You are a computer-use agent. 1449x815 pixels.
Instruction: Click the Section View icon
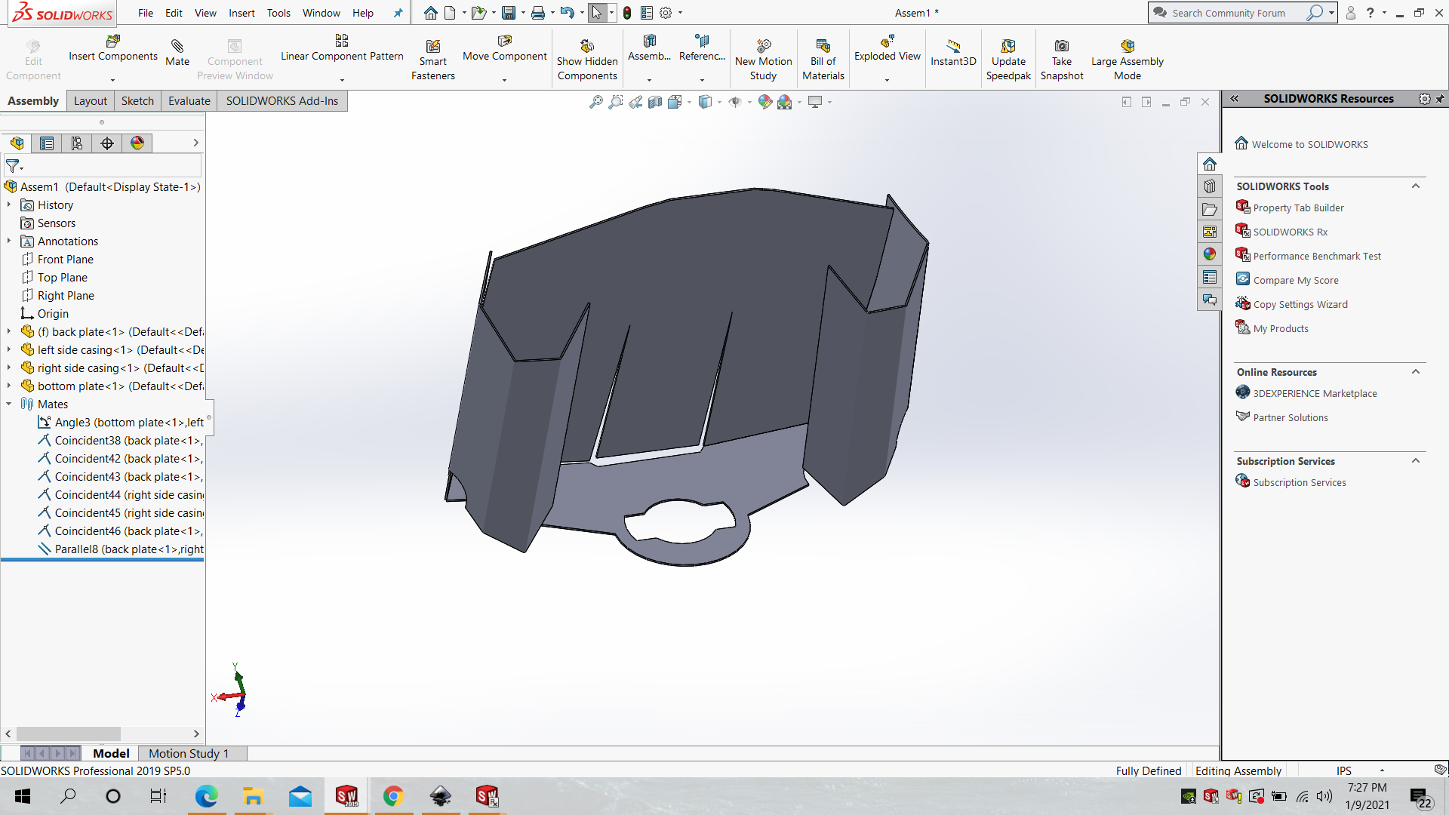pyautogui.click(x=655, y=102)
